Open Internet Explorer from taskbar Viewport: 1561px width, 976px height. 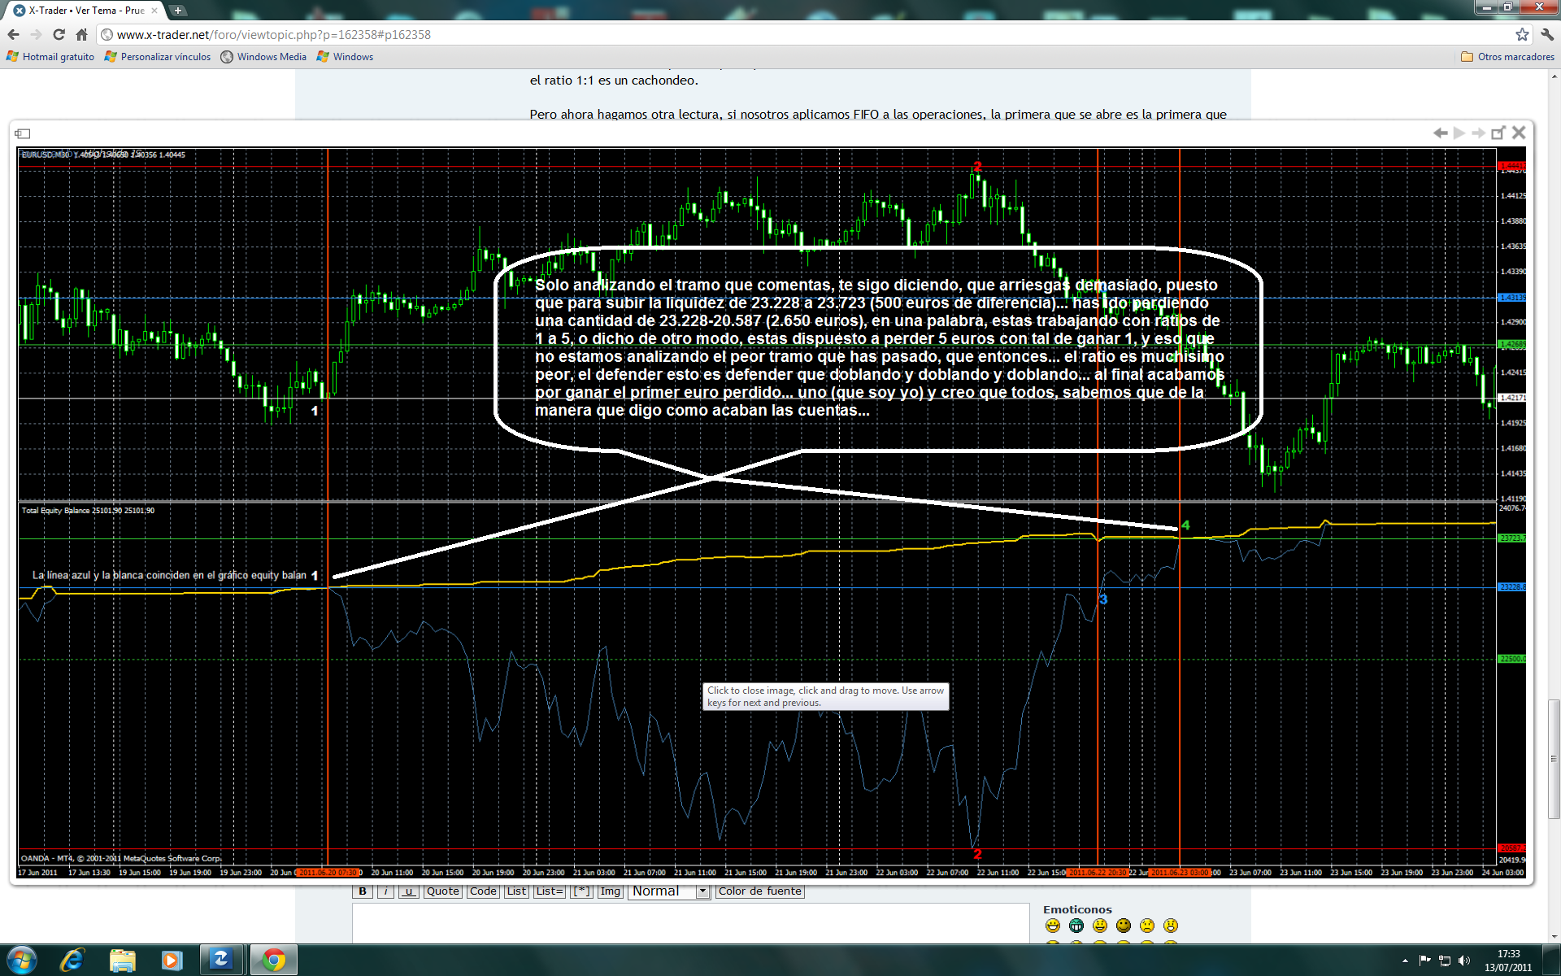[x=72, y=961]
